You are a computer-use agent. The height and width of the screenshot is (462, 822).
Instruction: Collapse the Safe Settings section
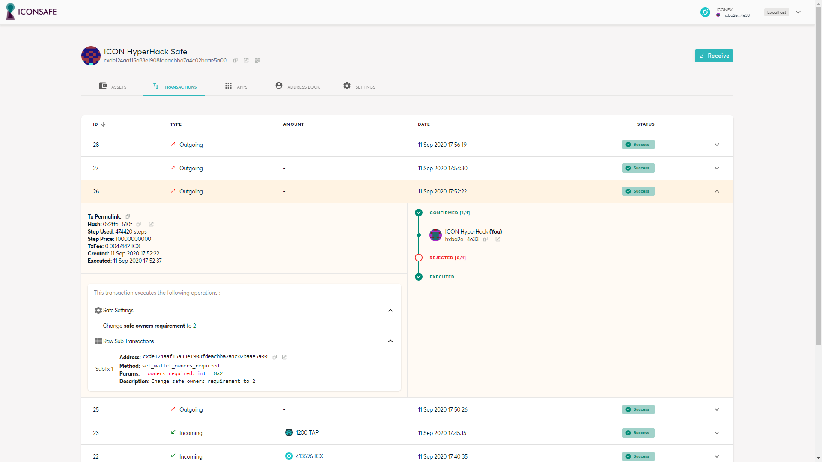tap(390, 311)
